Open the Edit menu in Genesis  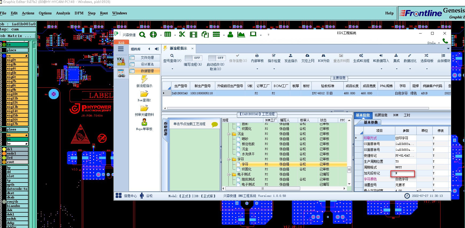(14, 13)
